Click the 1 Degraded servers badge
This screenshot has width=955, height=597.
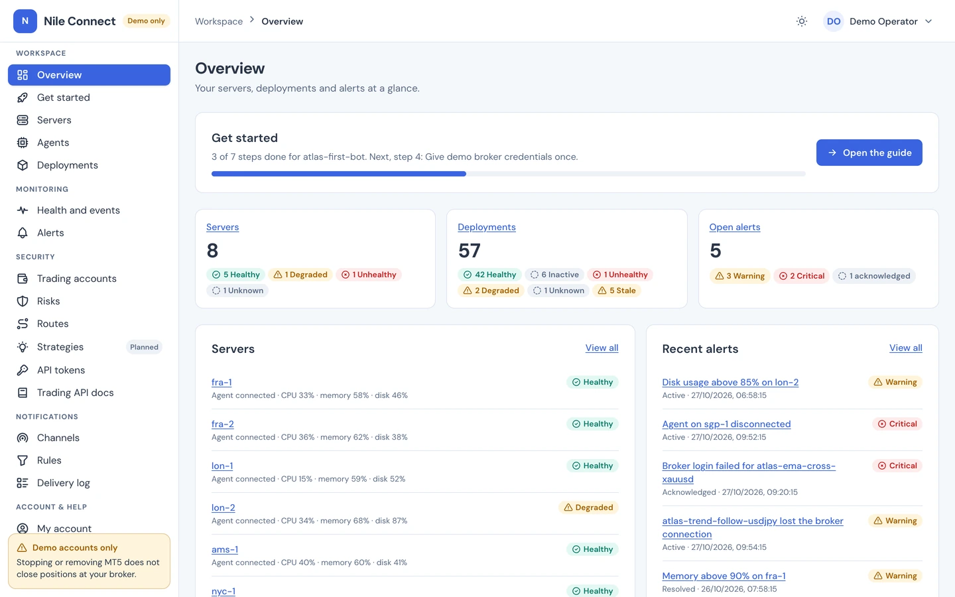pos(301,275)
